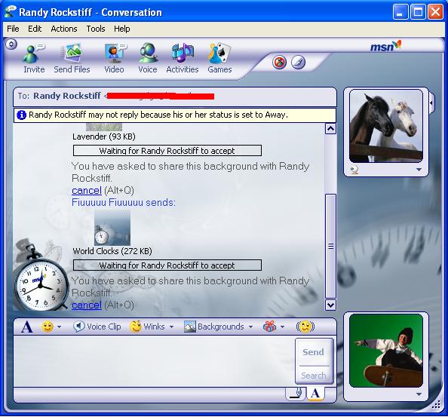The height and width of the screenshot is (417, 448).
Task: Click 'Waiting for Randy Rockstiff' bar under Lavender
Action: tap(167, 151)
